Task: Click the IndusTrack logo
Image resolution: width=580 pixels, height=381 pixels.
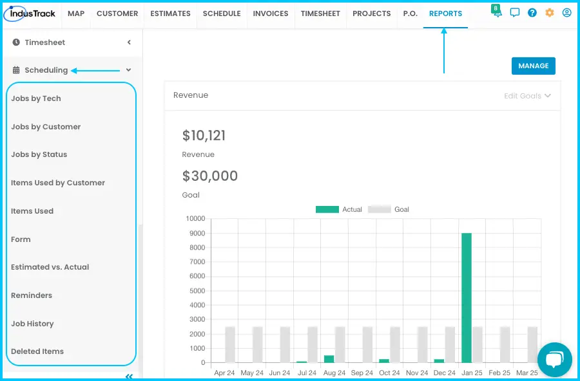Action: tap(30, 14)
